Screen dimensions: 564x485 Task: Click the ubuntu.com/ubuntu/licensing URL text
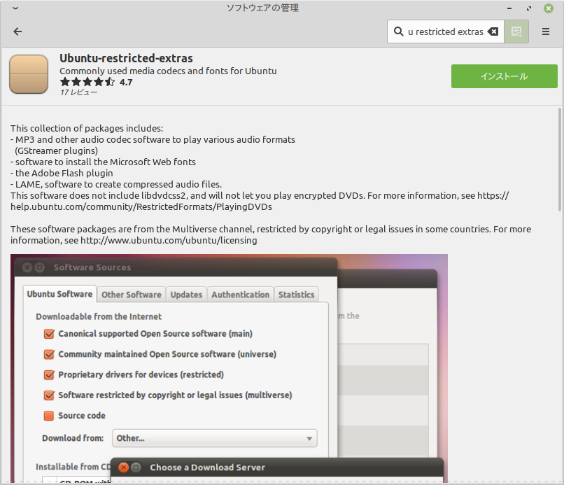[169, 240]
